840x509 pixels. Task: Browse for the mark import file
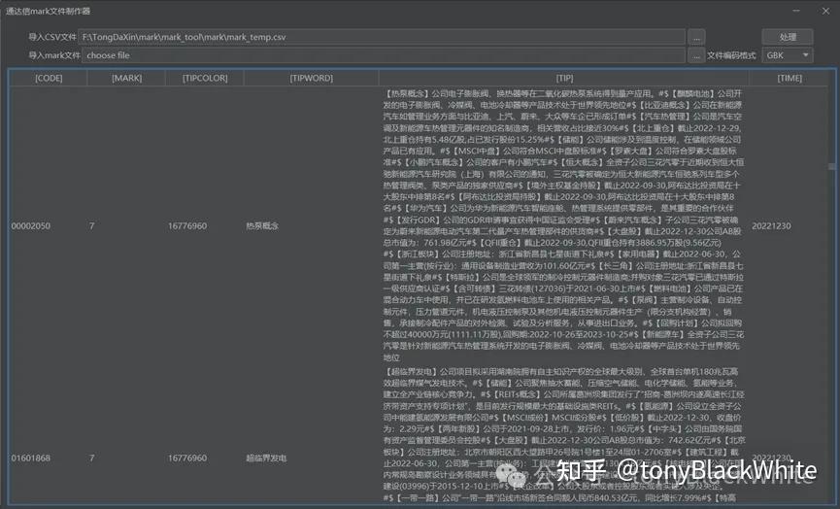(696, 55)
